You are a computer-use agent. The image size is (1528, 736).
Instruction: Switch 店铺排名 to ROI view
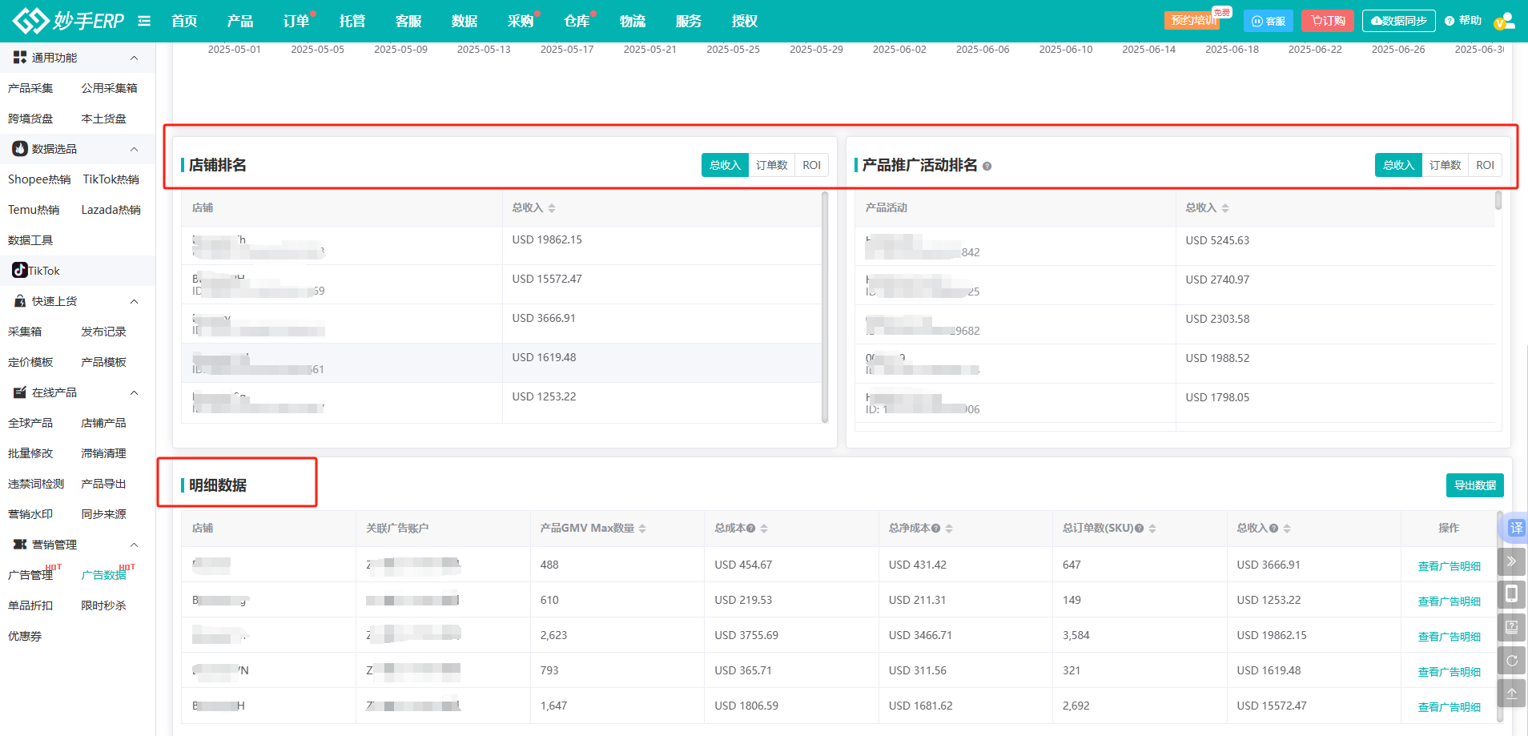pyautogui.click(x=811, y=165)
